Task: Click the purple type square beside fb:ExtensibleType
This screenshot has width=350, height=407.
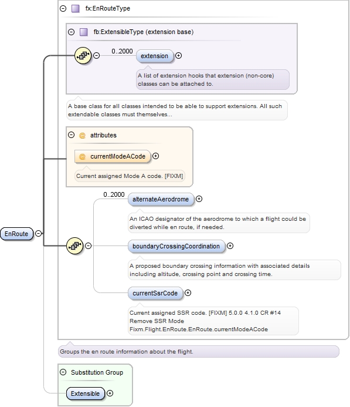Action: pos(83,32)
